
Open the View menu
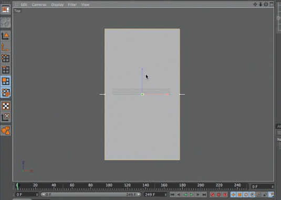(85, 5)
